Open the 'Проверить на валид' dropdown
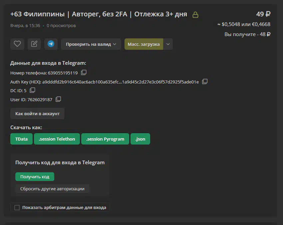 (x=91, y=44)
